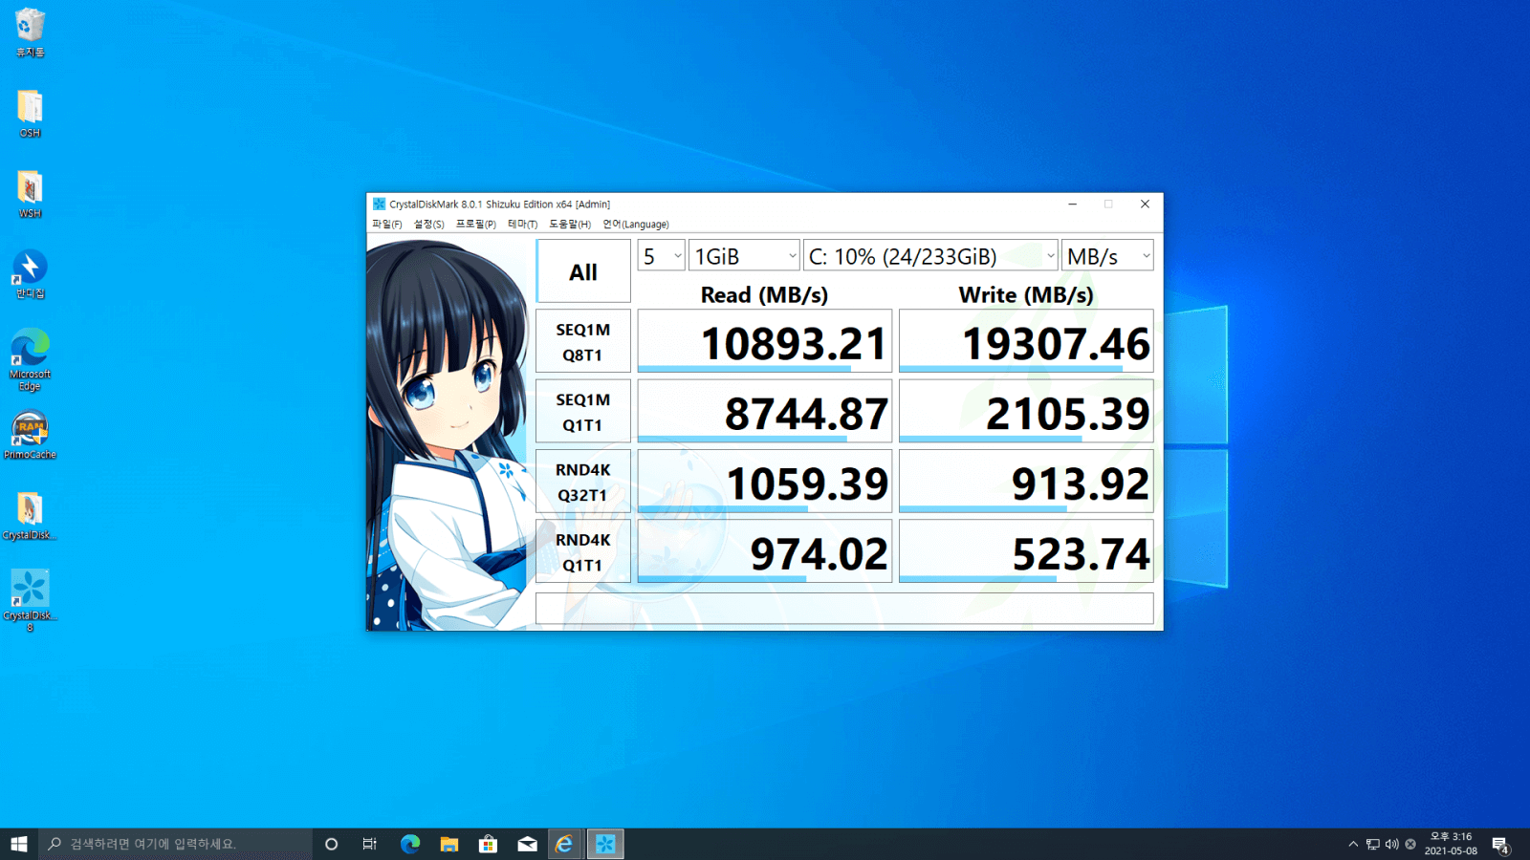Launch the PrimoCache desktop shortcut
The image size is (1530, 860).
pos(30,436)
